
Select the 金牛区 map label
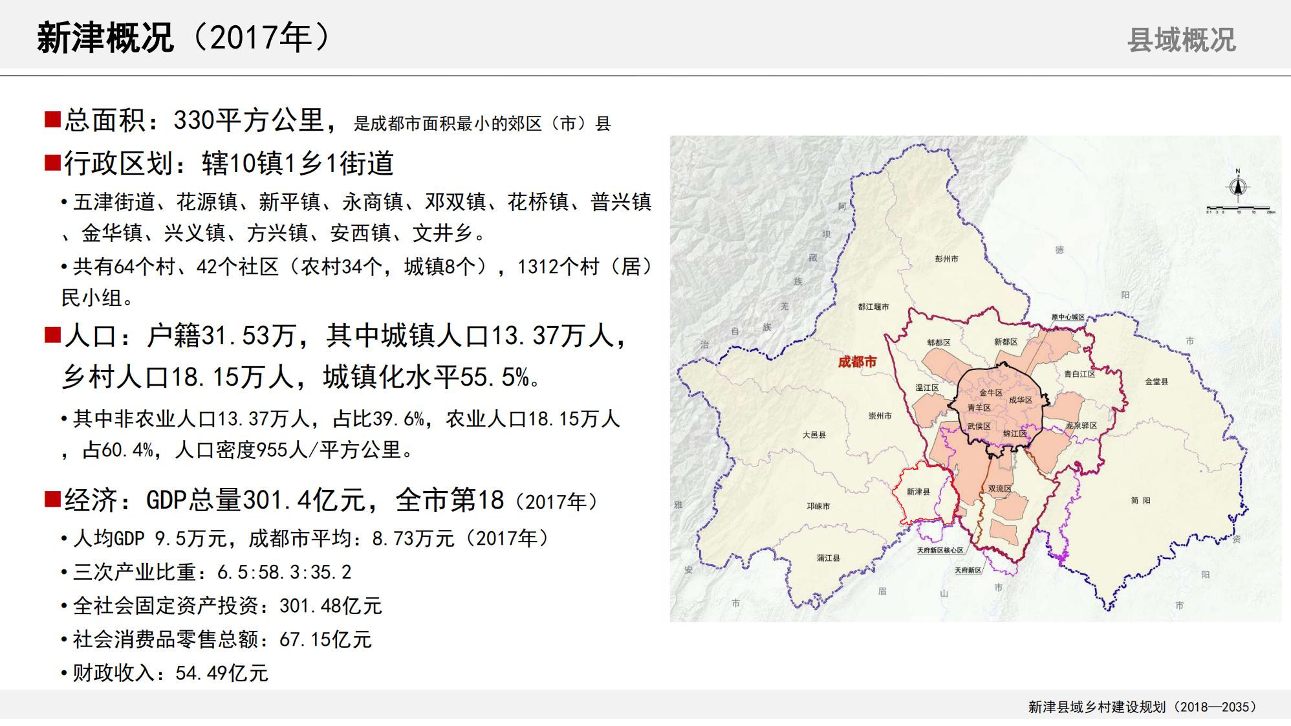(x=990, y=393)
